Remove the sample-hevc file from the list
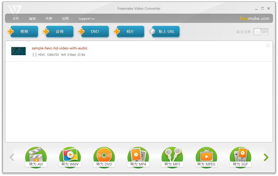Image resolution: width=278 pixels, height=176 pixels. click(x=268, y=46)
